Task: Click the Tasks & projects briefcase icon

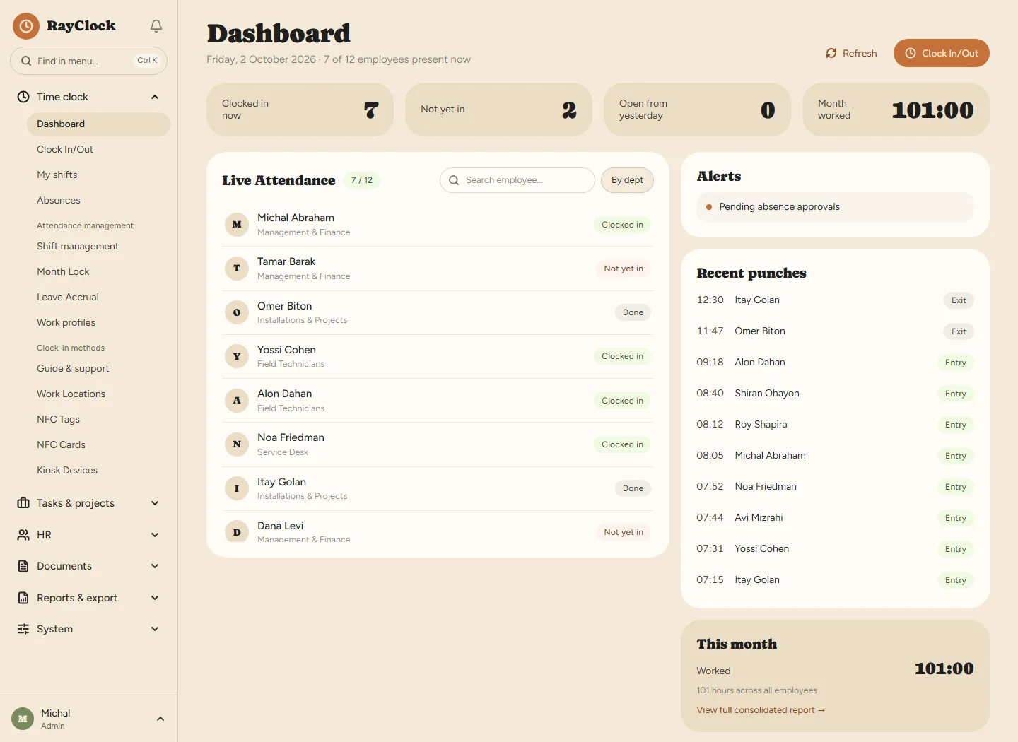Action: [23, 503]
